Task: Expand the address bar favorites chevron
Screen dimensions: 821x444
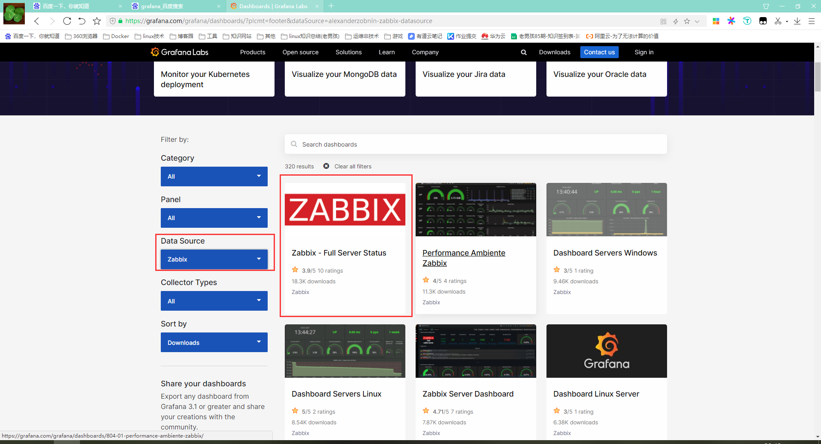Action: (697, 21)
